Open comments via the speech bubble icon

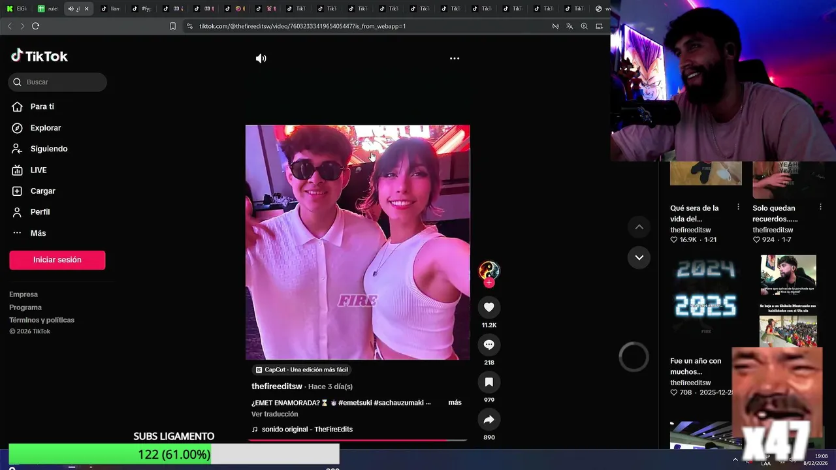coord(489,344)
